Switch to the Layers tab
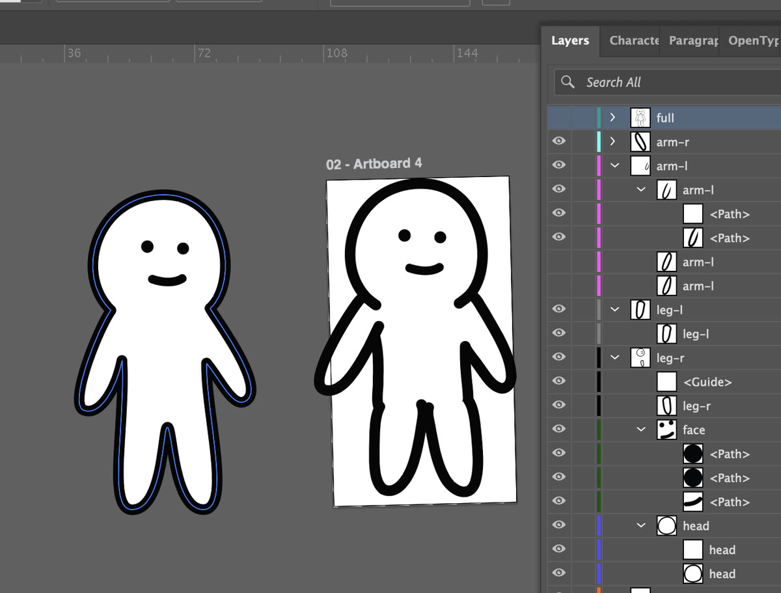 tap(570, 40)
